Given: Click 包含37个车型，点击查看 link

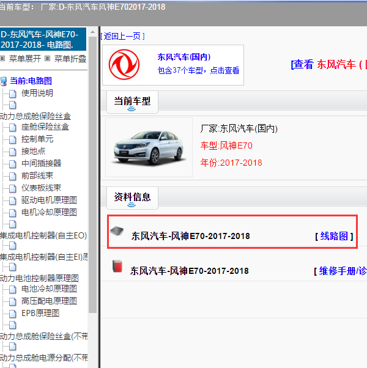Looking at the screenshot, I should pyautogui.click(x=198, y=70).
